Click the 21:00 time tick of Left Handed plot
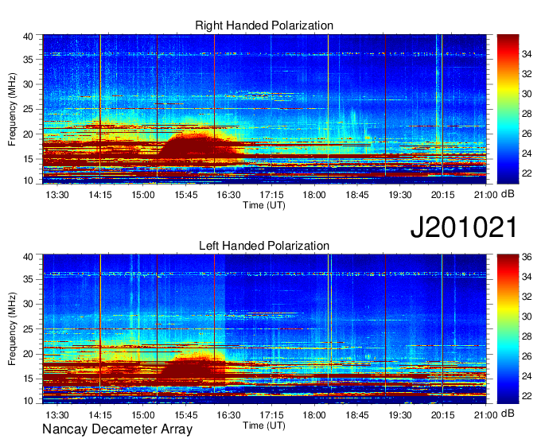 pyautogui.click(x=486, y=415)
